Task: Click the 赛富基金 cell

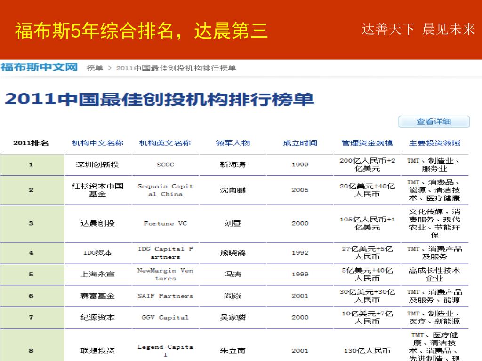Action: tap(97, 296)
